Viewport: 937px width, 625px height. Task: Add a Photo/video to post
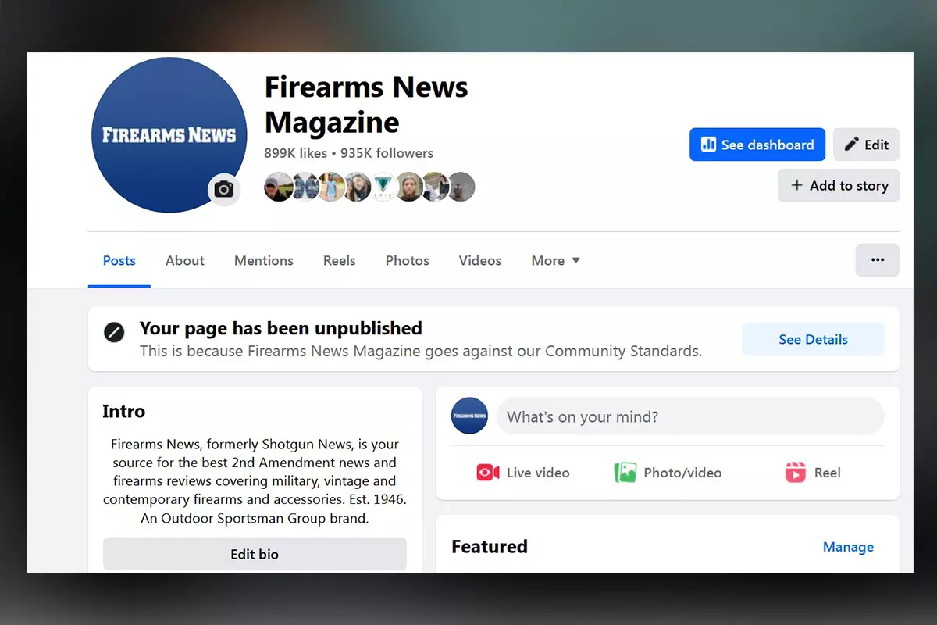tap(668, 473)
